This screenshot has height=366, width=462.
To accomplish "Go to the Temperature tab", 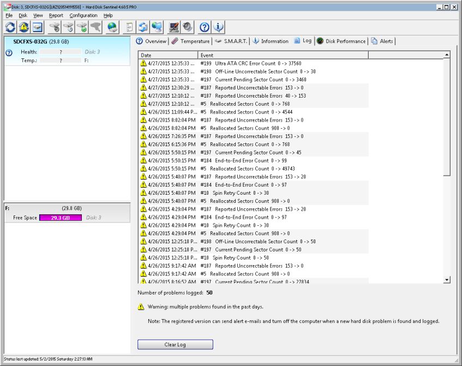I will [x=191, y=41].
